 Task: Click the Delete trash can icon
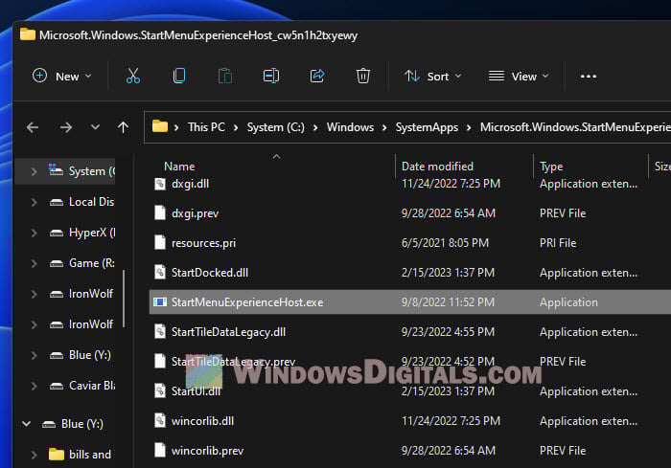363,76
